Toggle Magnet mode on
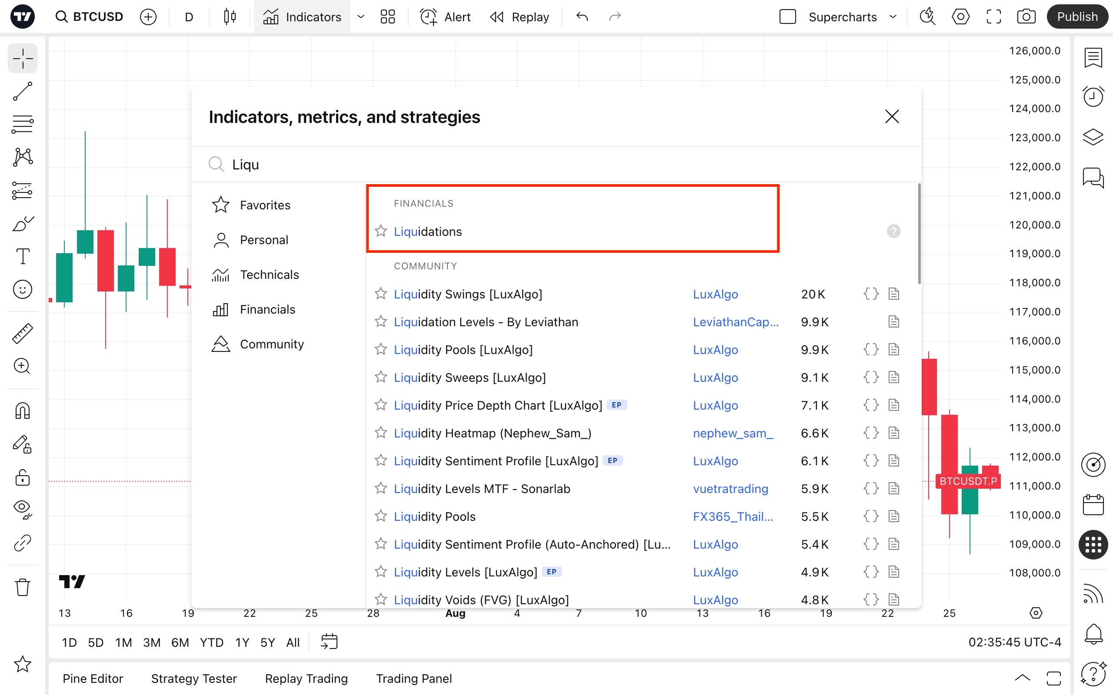The height and width of the screenshot is (695, 1113). [22, 410]
